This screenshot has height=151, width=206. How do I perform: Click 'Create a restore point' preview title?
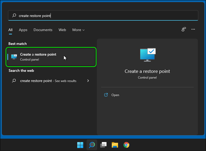(147, 71)
